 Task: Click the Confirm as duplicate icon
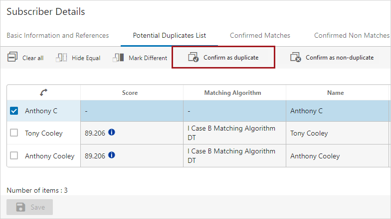click(193, 58)
